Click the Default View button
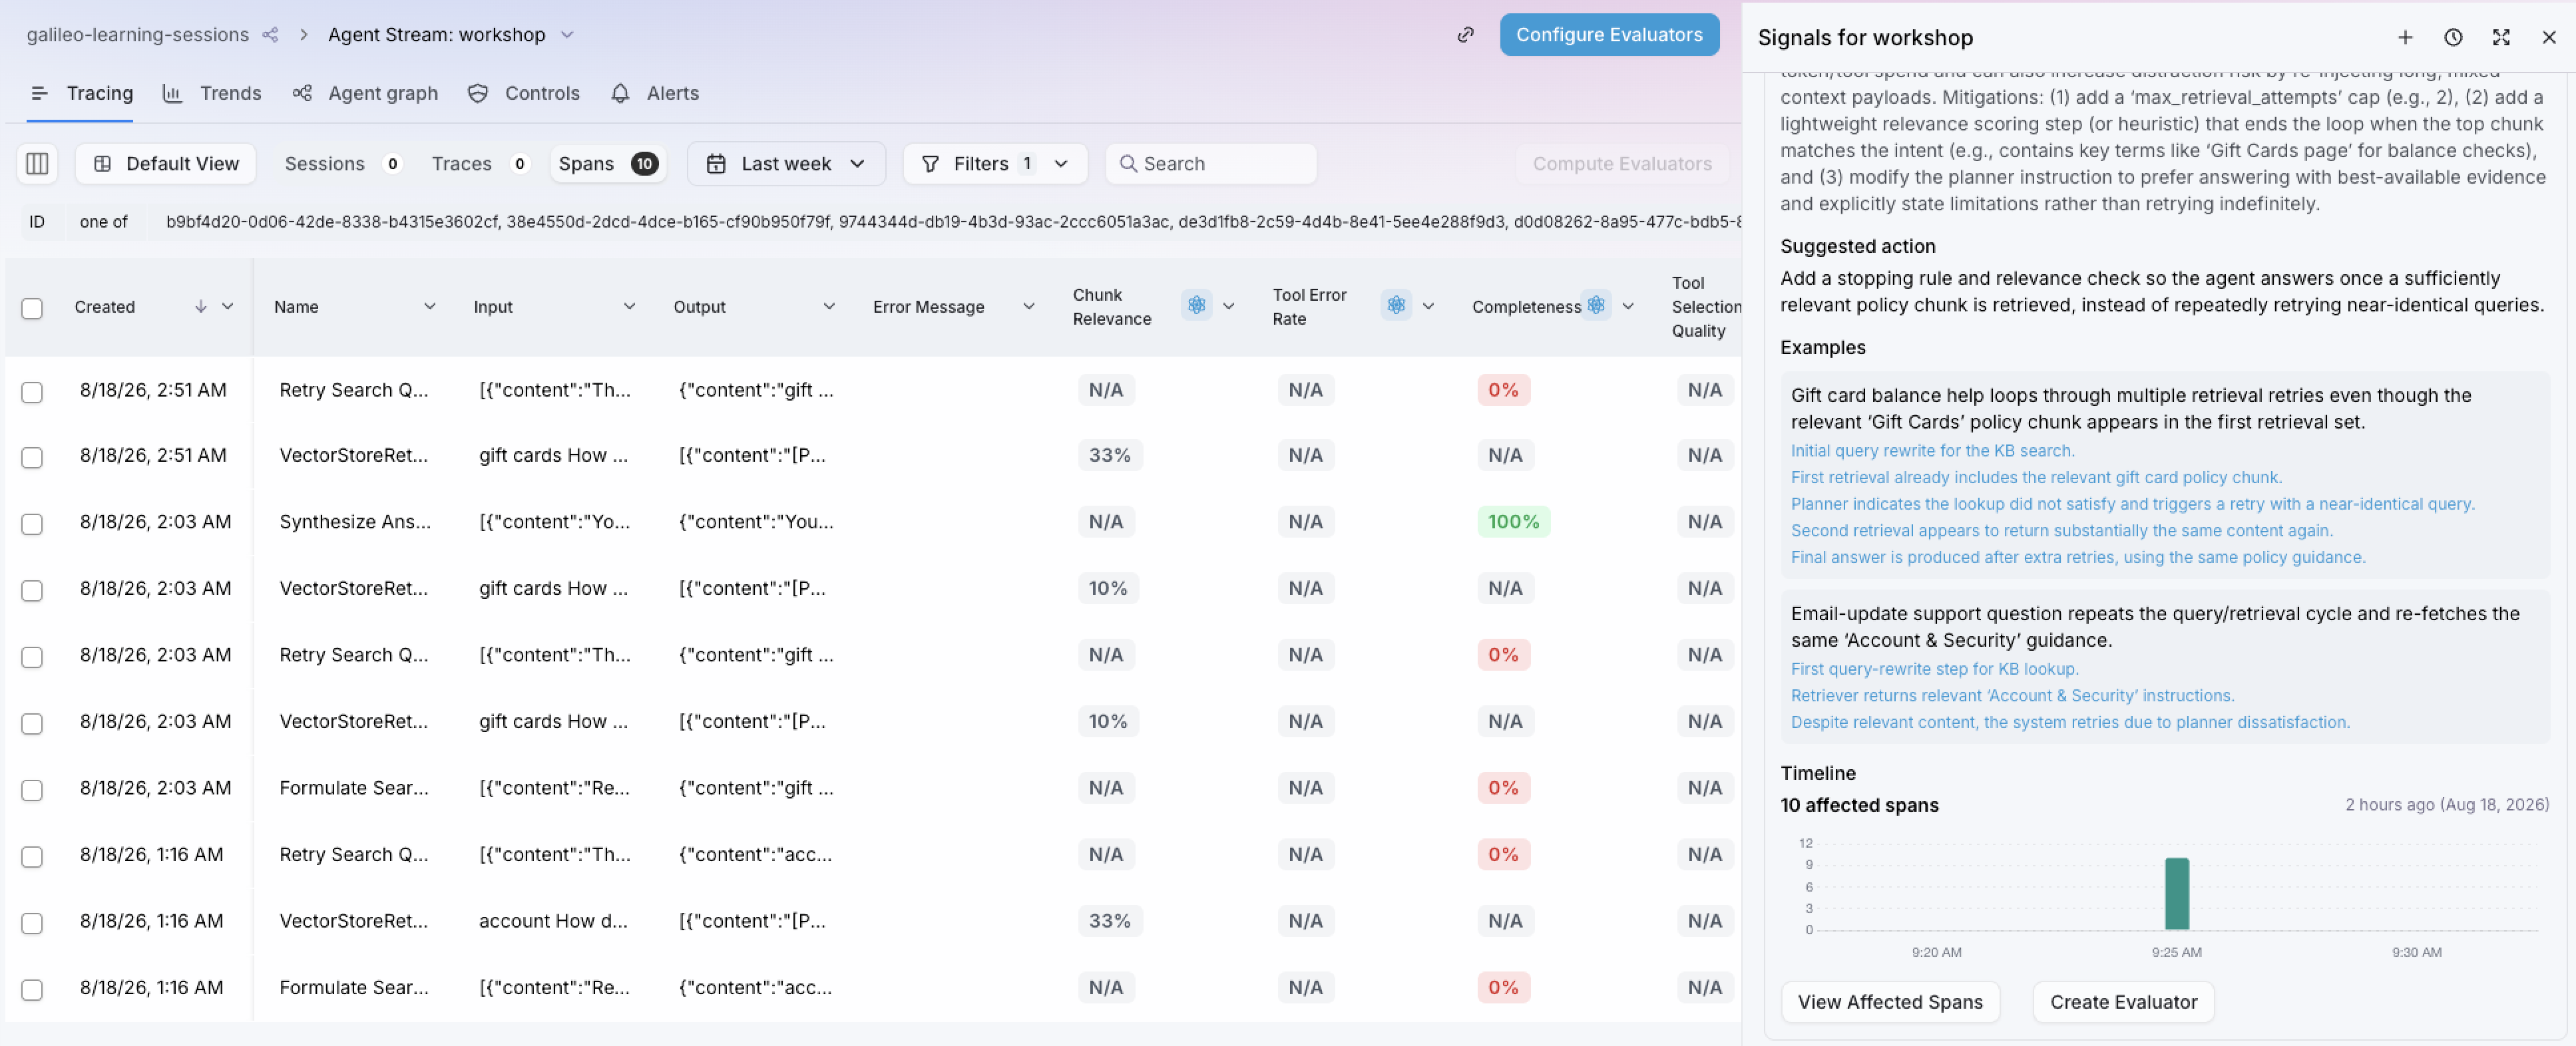This screenshot has width=2576, height=1046. click(x=166, y=163)
